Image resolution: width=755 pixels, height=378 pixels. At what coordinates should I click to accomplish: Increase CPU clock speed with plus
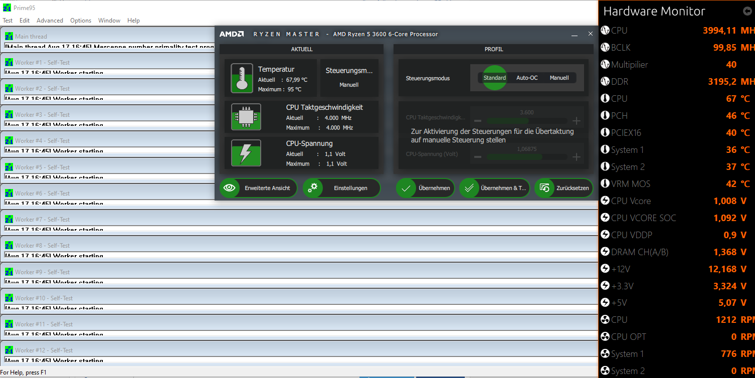[x=577, y=121]
